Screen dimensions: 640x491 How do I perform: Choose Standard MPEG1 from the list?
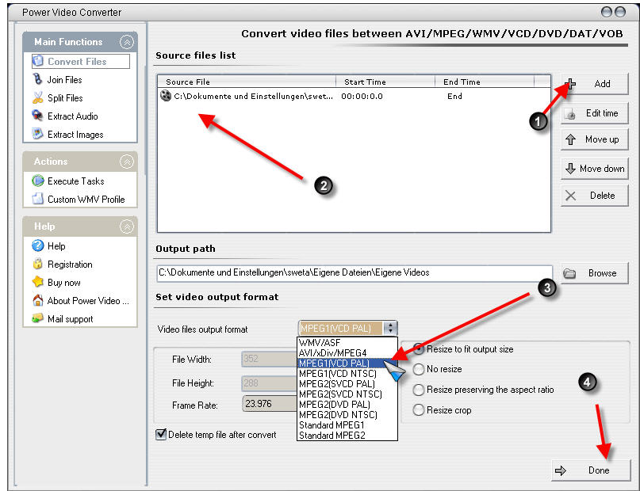click(x=347, y=425)
